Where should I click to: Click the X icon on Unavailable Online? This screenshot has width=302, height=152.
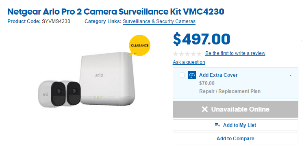tap(205, 109)
